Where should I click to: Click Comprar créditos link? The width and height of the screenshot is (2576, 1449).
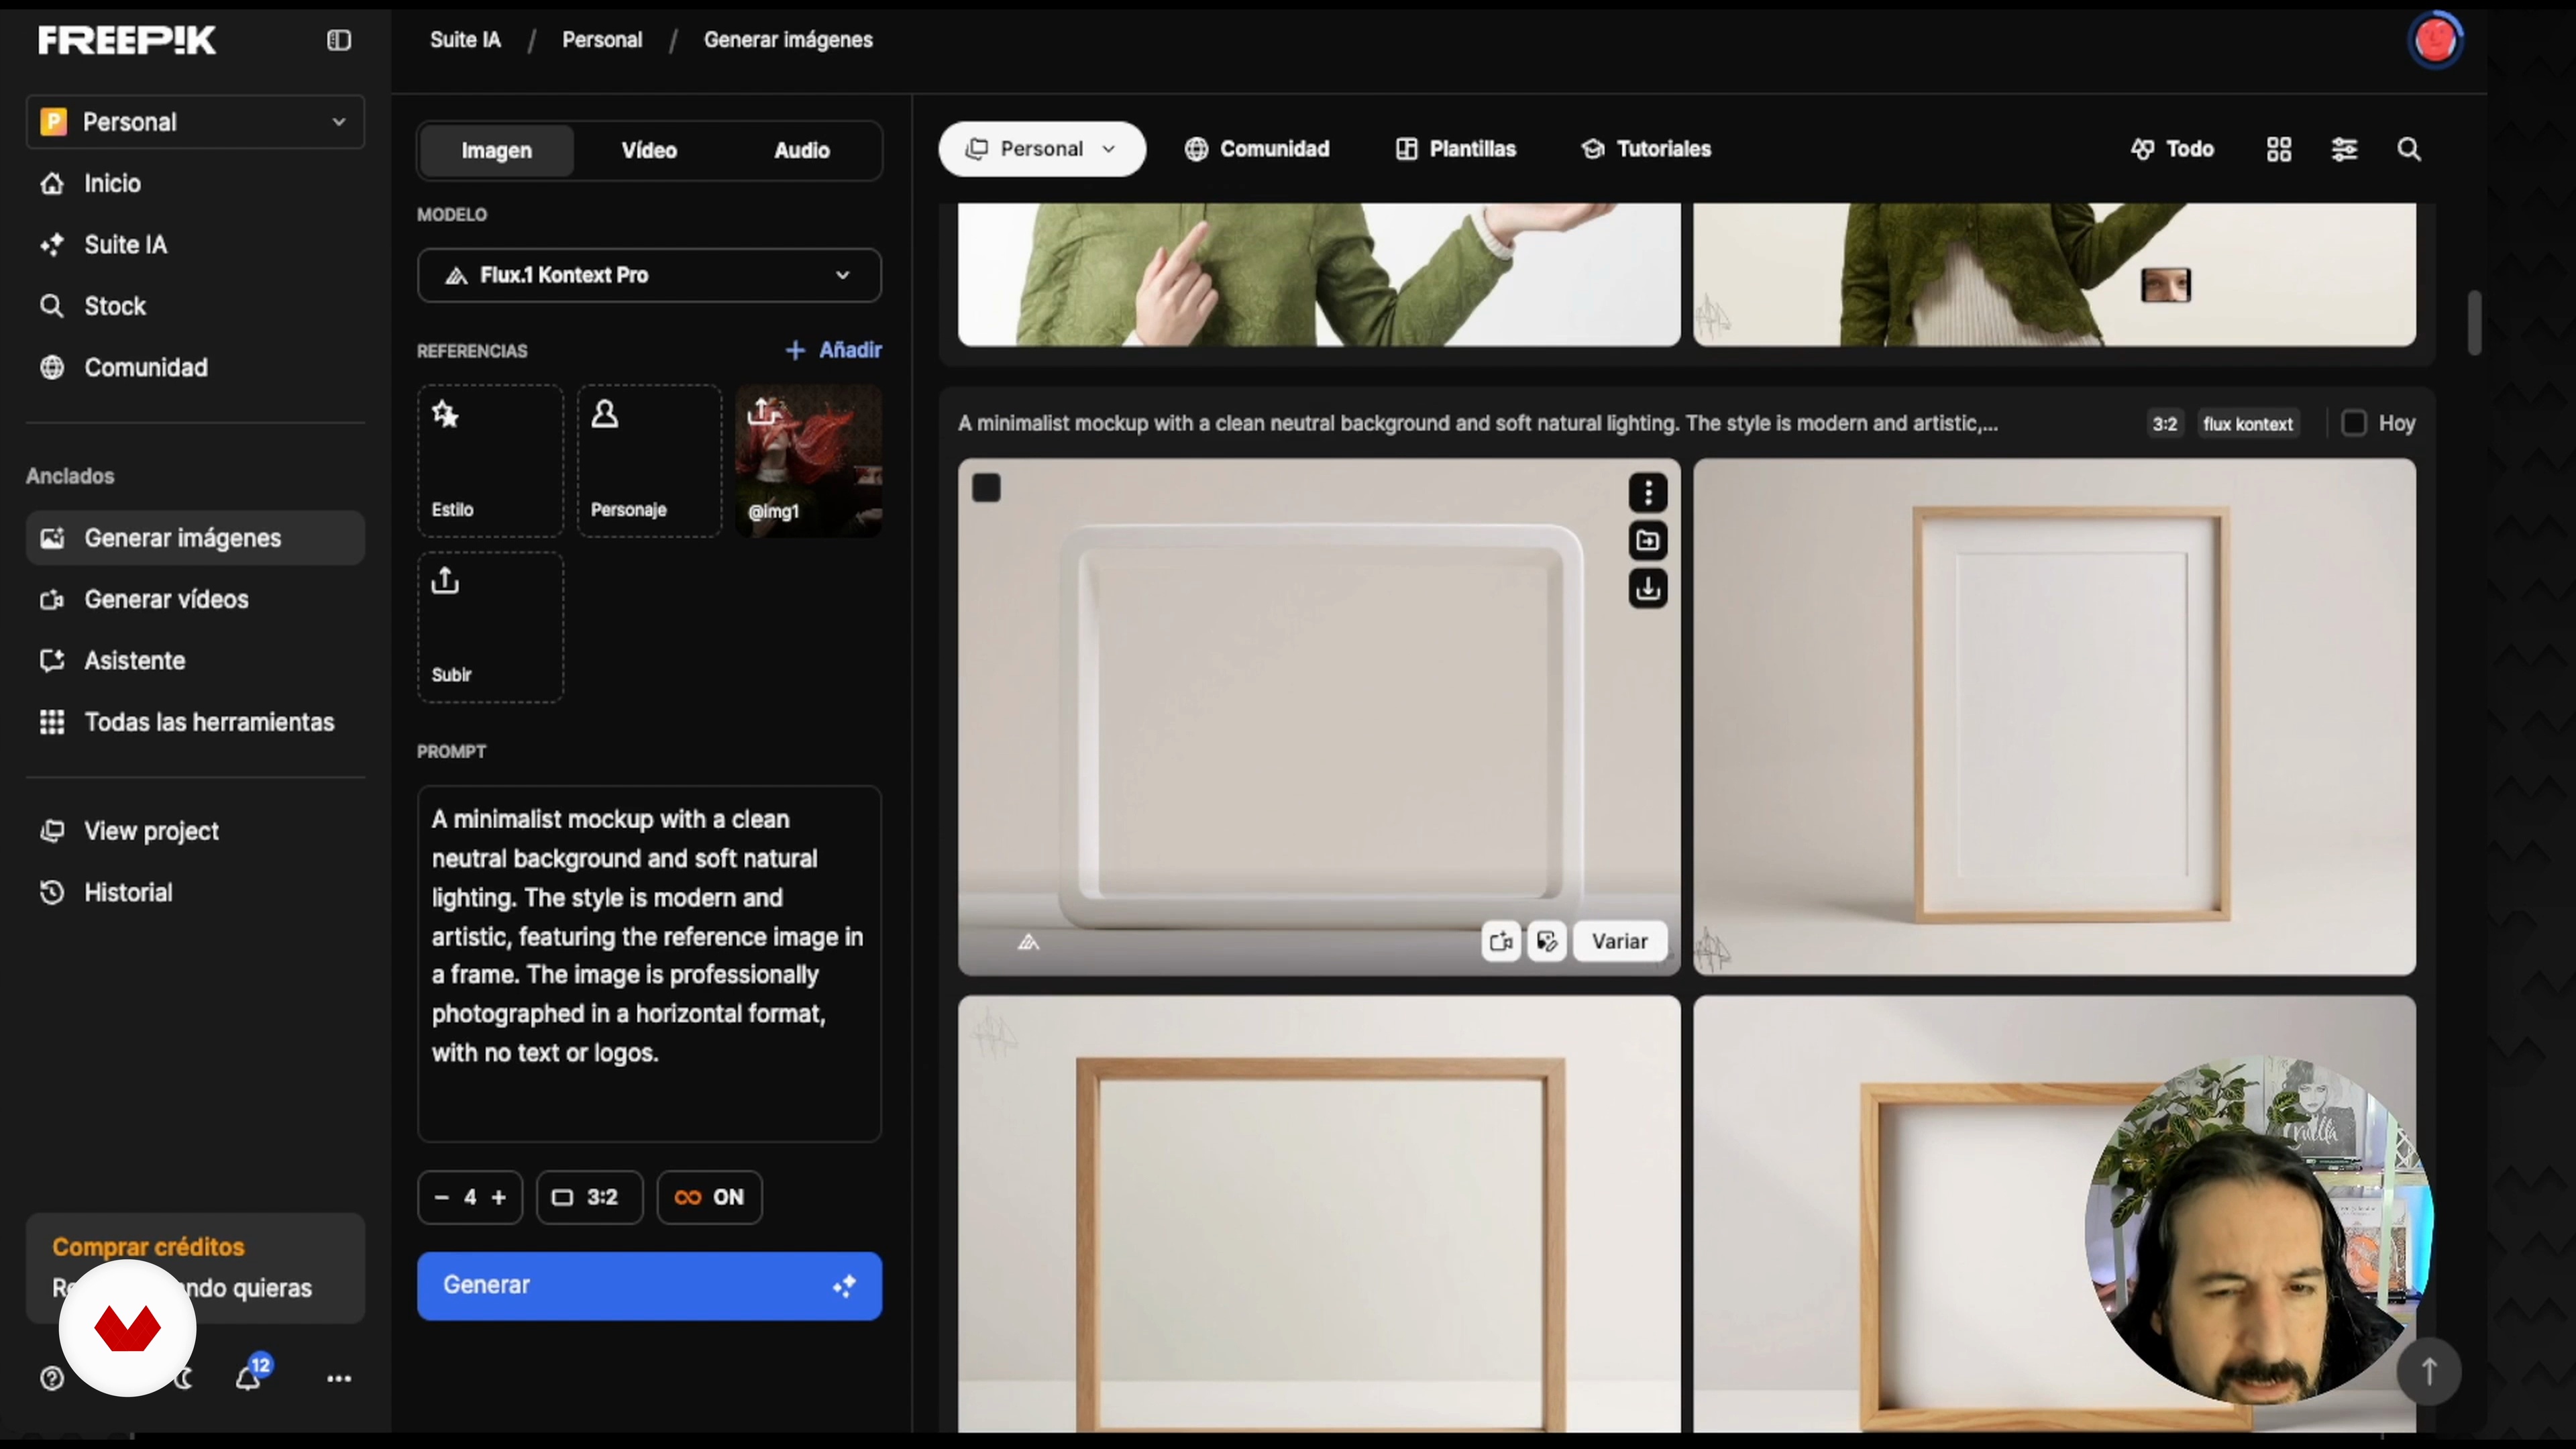coord(148,1247)
